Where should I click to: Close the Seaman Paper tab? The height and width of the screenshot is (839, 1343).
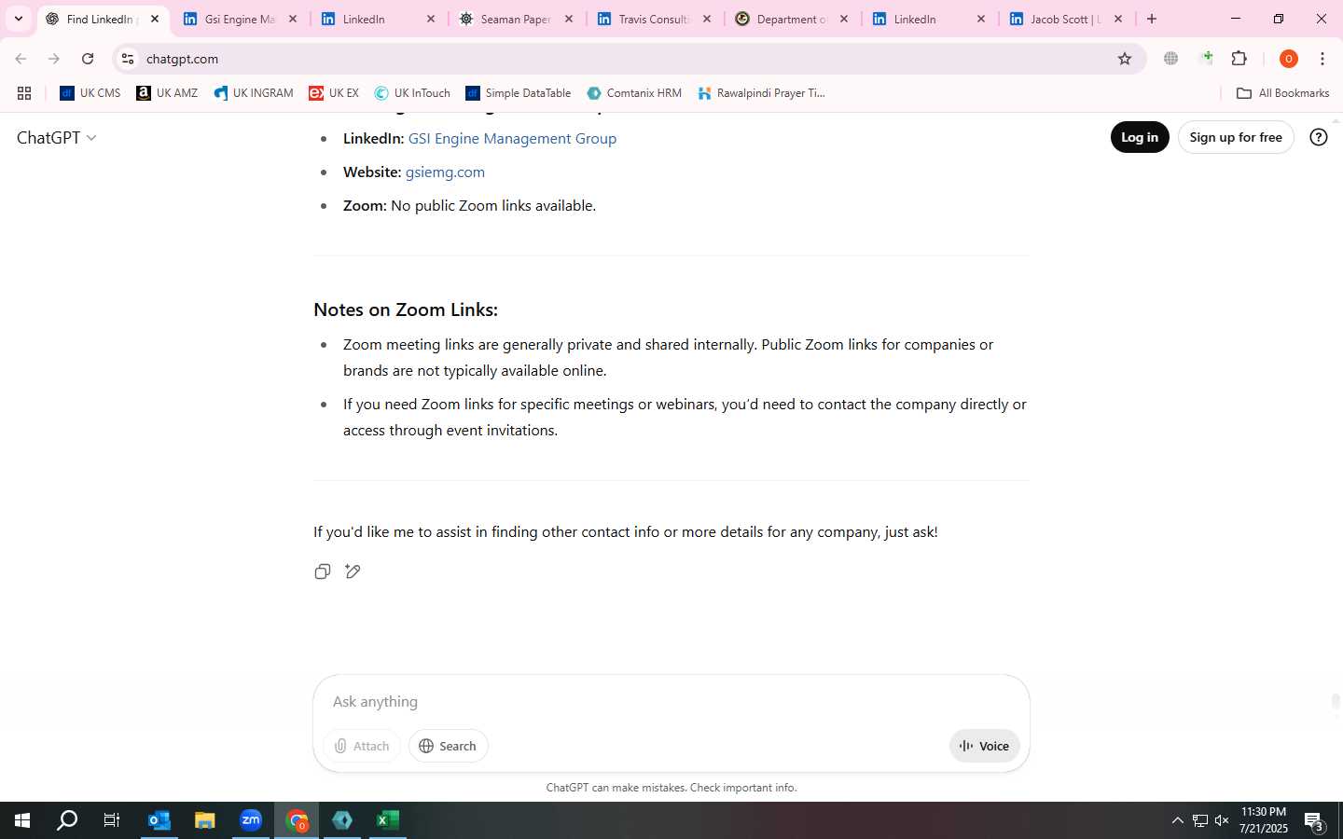[x=569, y=19]
